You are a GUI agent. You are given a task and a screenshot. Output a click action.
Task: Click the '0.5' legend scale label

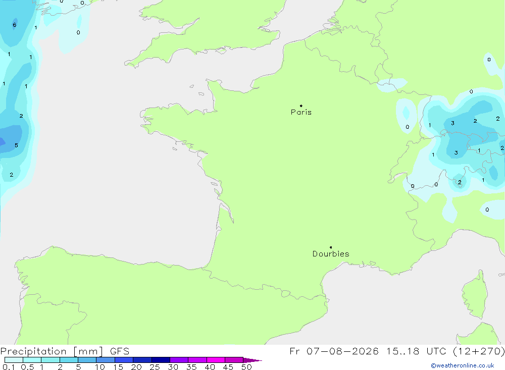point(27,367)
